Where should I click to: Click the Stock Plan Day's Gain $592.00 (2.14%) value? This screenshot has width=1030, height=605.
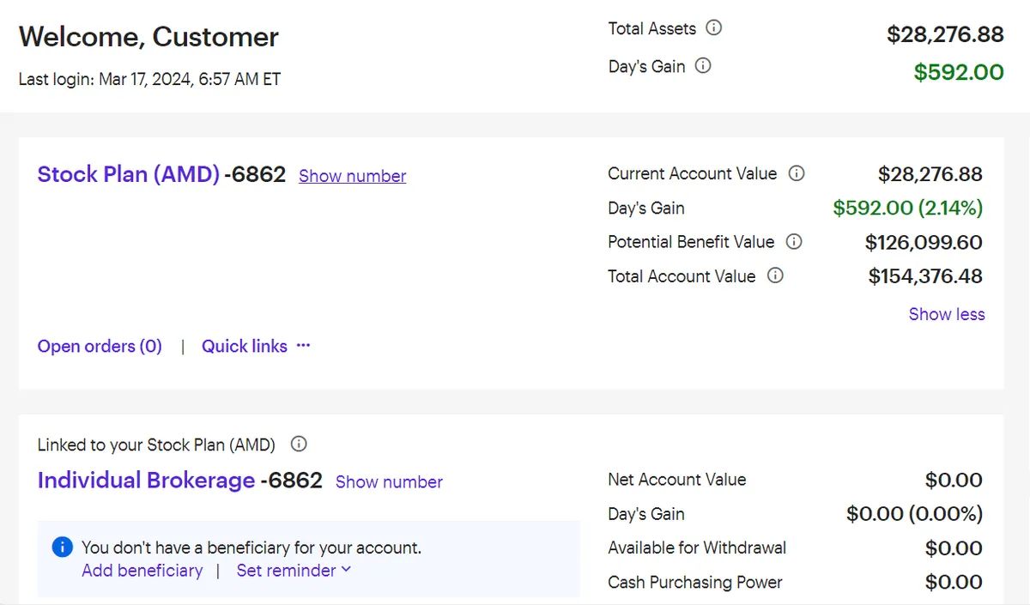[x=907, y=208]
